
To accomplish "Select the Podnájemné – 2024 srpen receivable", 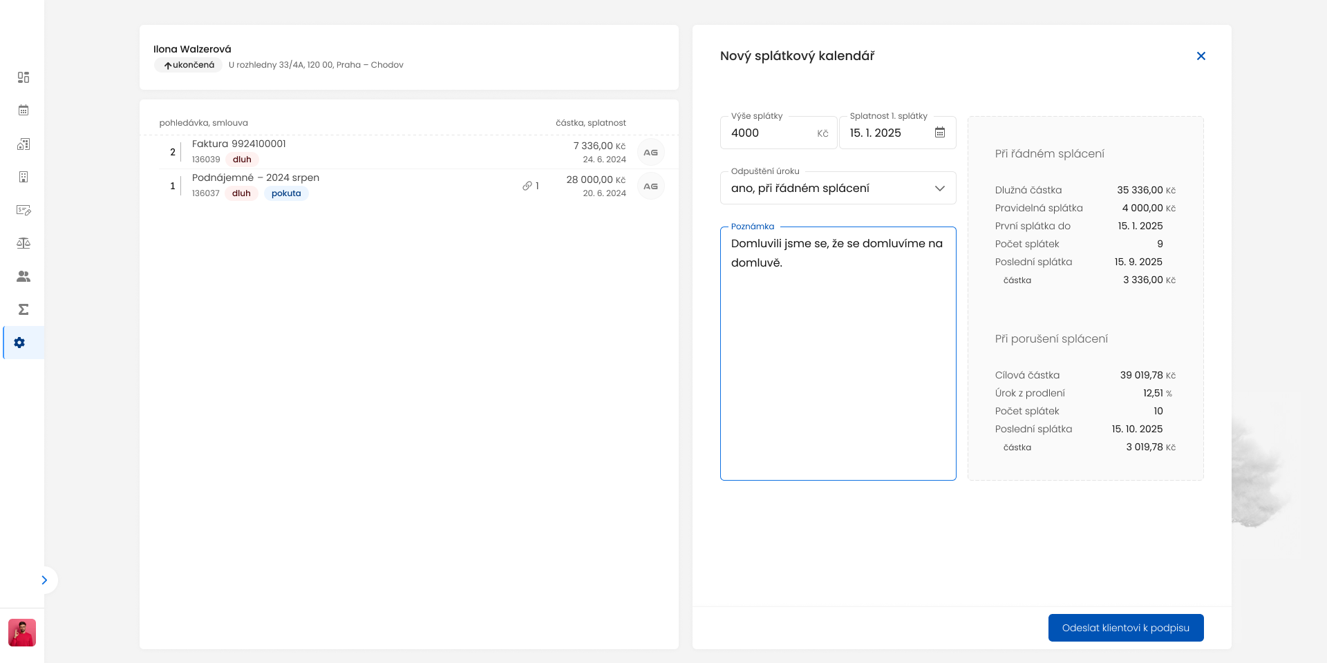I will 256,177.
